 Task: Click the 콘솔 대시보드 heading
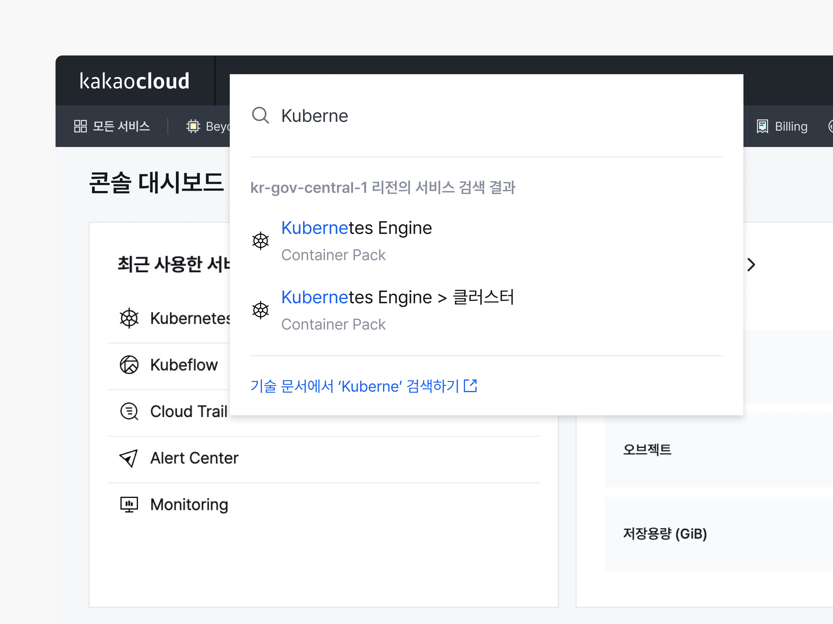(156, 182)
